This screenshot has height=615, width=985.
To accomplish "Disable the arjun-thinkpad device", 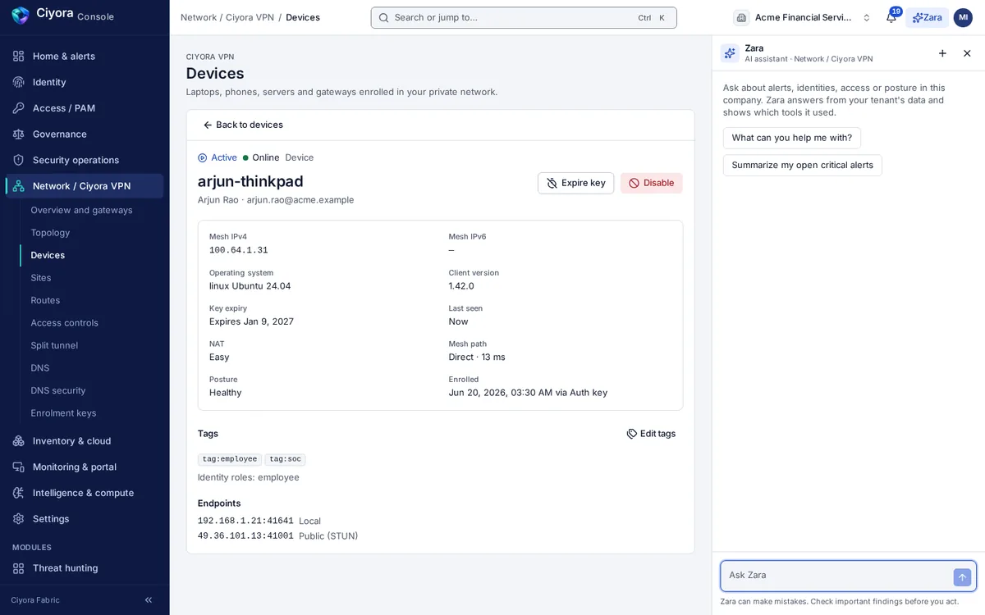I will [651, 183].
